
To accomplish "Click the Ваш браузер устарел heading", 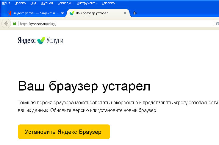I will pos(84,86).
